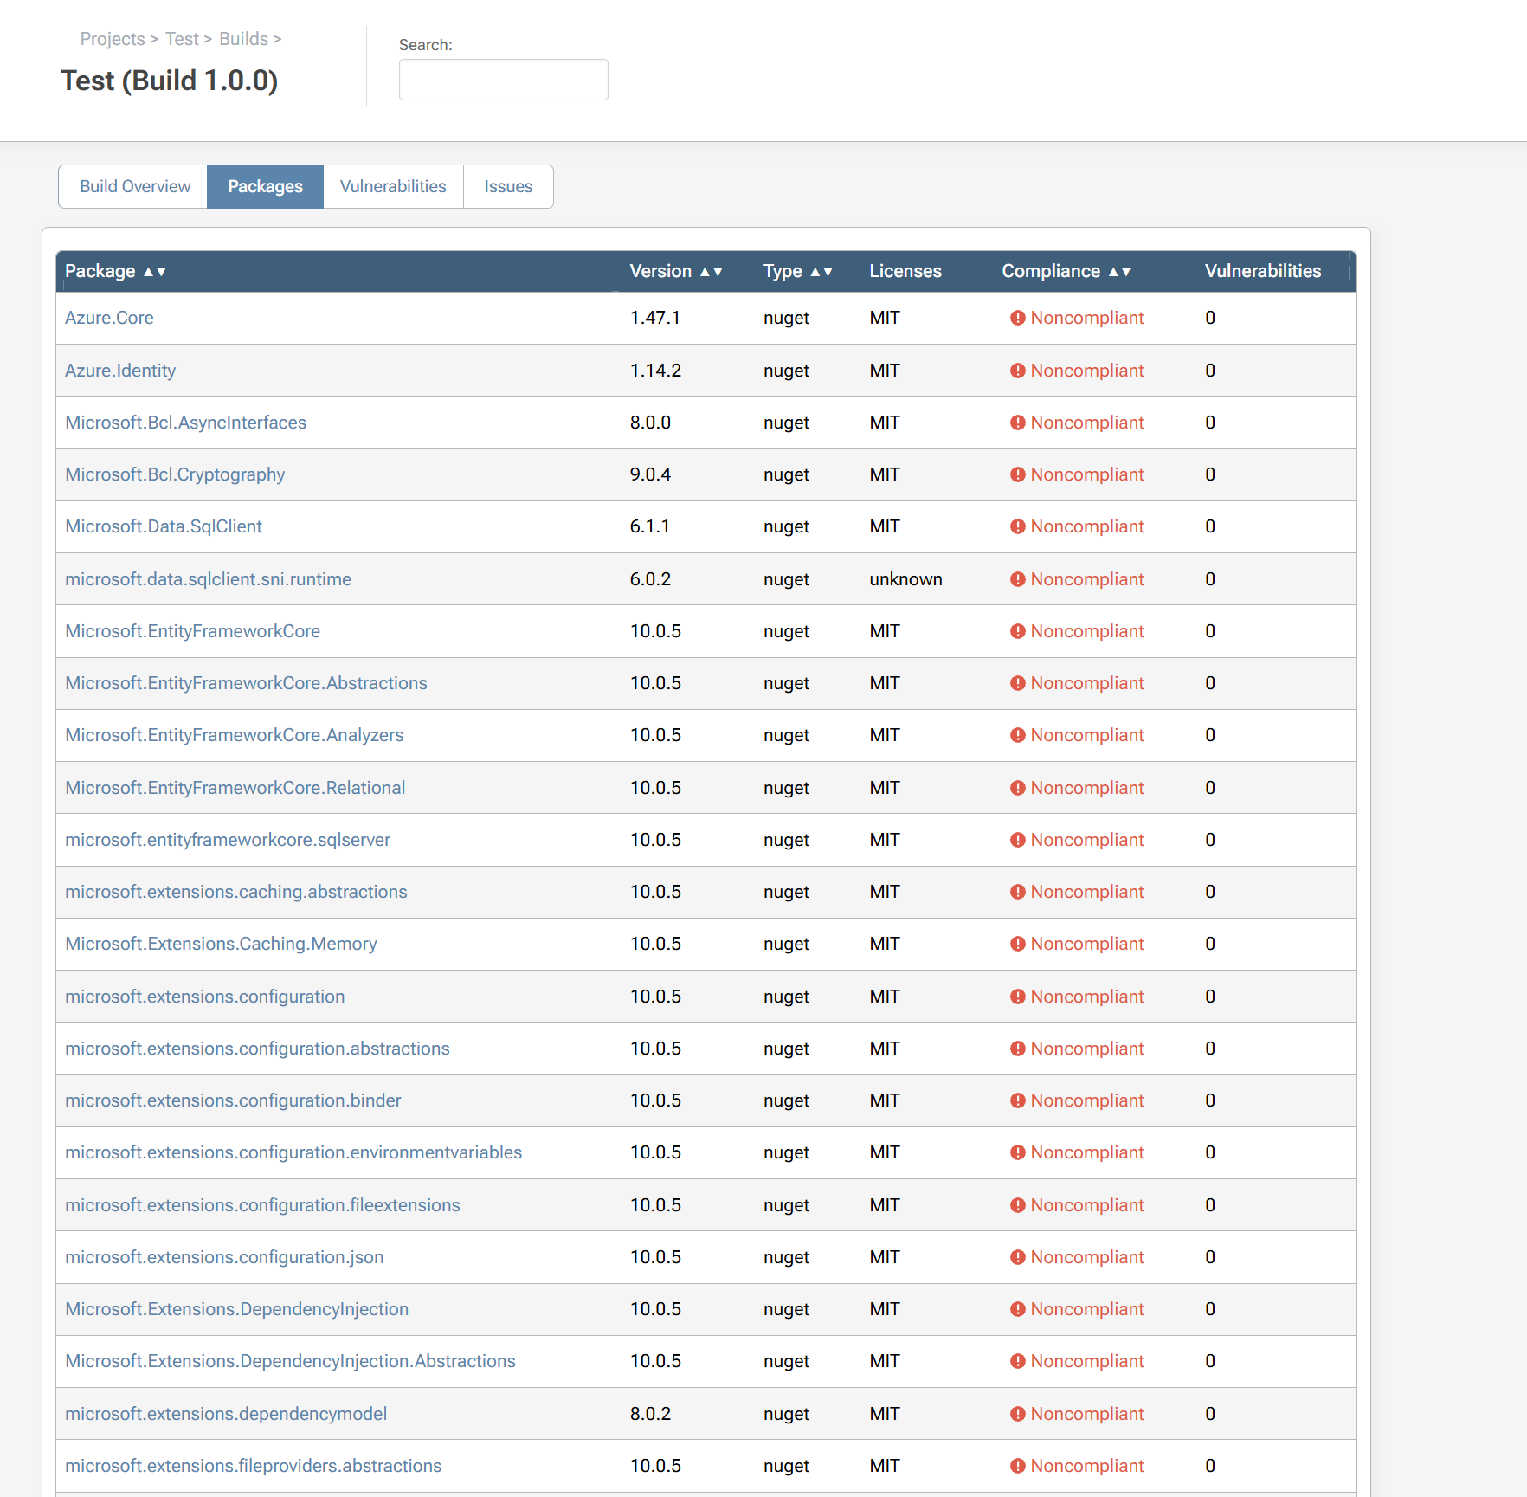Click the warning icon in microsoft.entityframeworkcore.sqlserver row
The width and height of the screenshot is (1527, 1497).
[x=1018, y=840]
